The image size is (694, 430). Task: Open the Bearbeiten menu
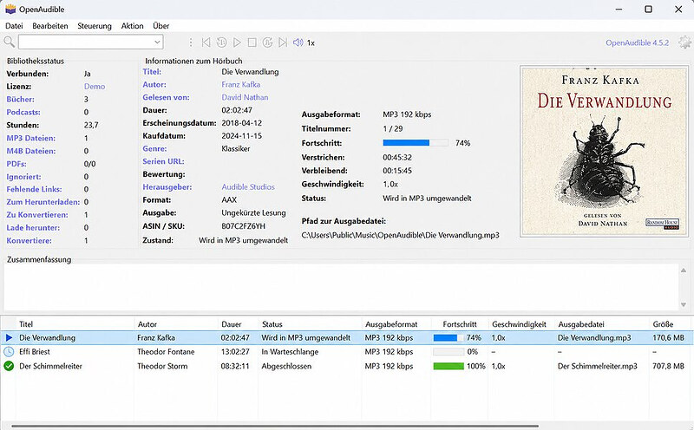(x=50, y=26)
